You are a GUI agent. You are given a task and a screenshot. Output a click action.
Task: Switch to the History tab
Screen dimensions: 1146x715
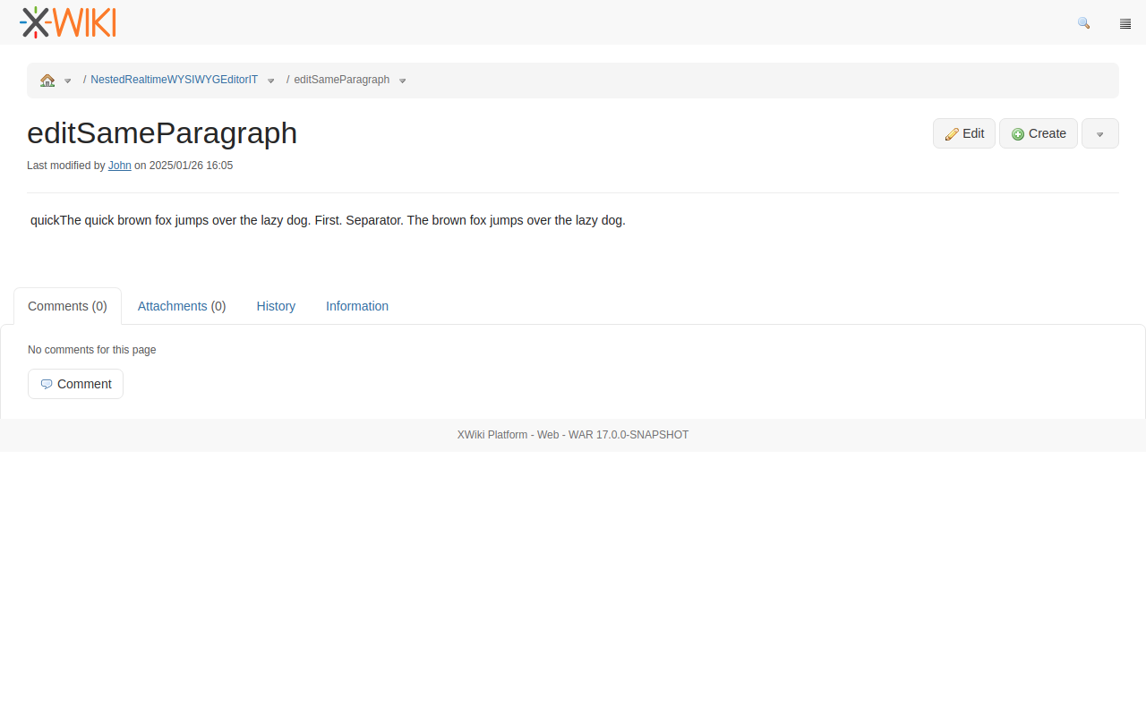(276, 306)
